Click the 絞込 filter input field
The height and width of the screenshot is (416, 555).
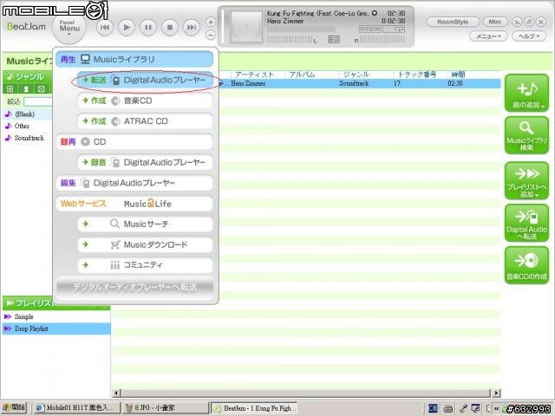tap(38, 101)
